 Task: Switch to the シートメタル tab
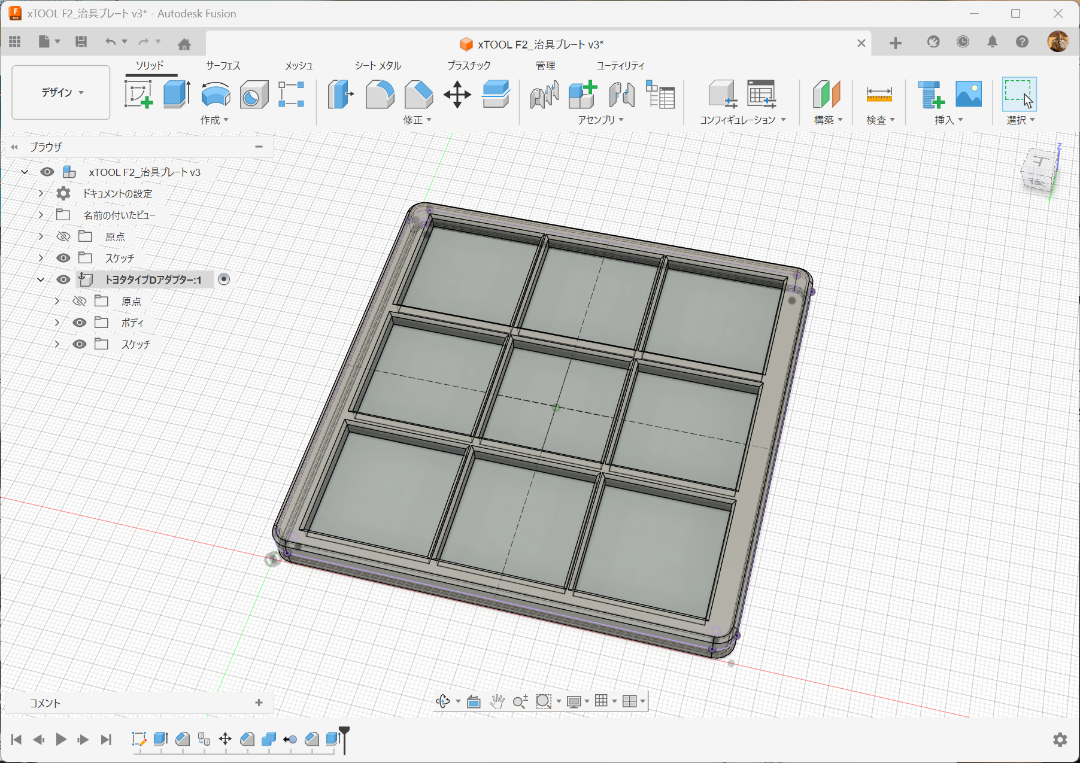[378, 65]
